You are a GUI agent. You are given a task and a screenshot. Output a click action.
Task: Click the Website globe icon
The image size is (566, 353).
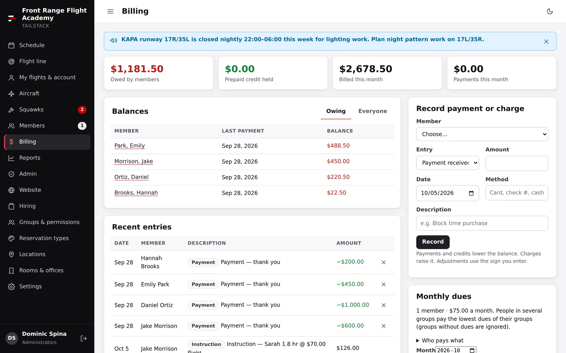pos(11,190)
